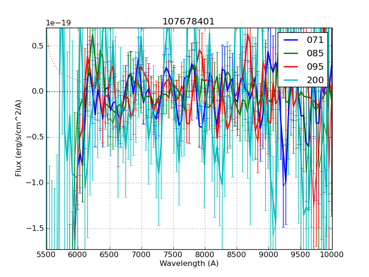The width and height of the screenshot is (369, 277).
Task: Select the 200 legend label
Action: 315,80
